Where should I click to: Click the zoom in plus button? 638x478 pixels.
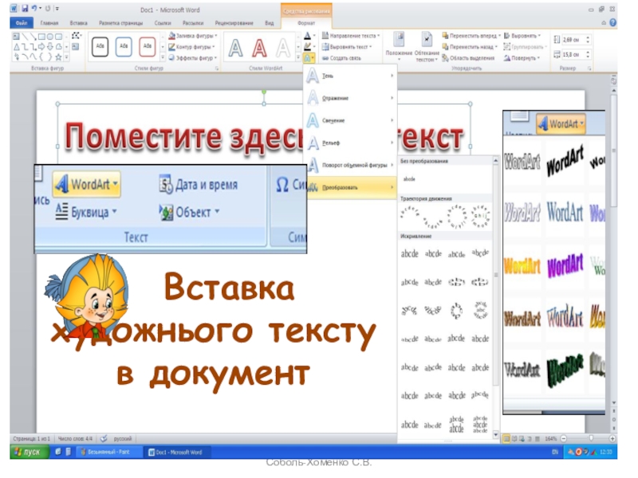tap(612, 439)
